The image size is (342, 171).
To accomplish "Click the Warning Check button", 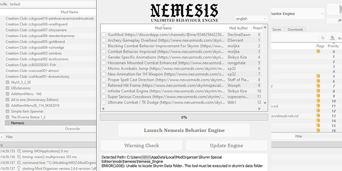I will pos(141,145).
